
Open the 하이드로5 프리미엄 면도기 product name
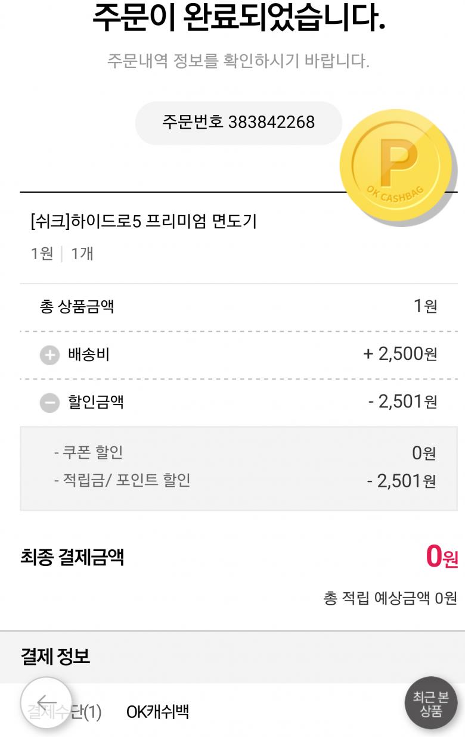144,222
